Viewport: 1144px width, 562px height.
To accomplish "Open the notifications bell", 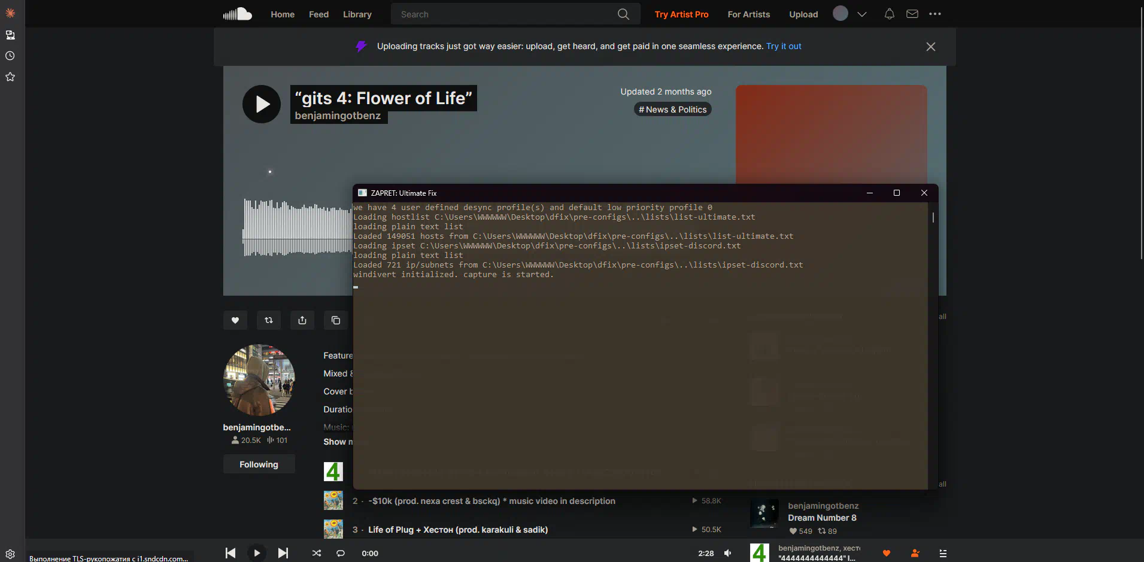I will pos(889,14).
